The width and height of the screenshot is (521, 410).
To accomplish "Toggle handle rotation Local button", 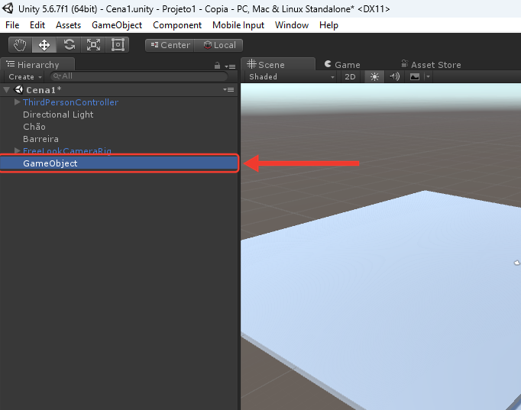I will [x=219, y=45].
